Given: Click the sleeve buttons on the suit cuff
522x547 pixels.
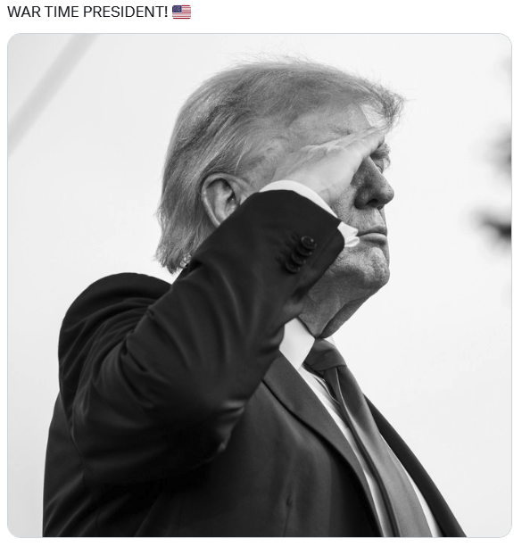Looking at the screenshot, I should (300, 253).
